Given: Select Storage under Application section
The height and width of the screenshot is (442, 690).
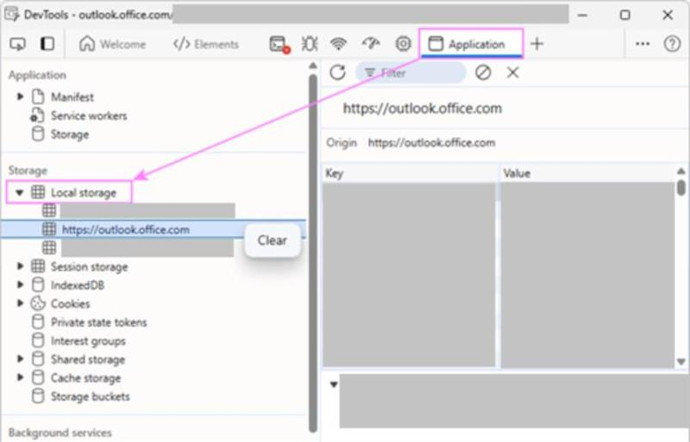Looking at the screenshot, I should pyautogui.click(x=70, y=134).
